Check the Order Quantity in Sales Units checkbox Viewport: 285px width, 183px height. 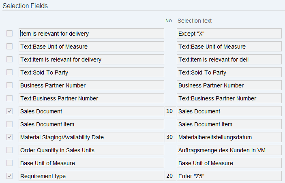coord(10,150)
